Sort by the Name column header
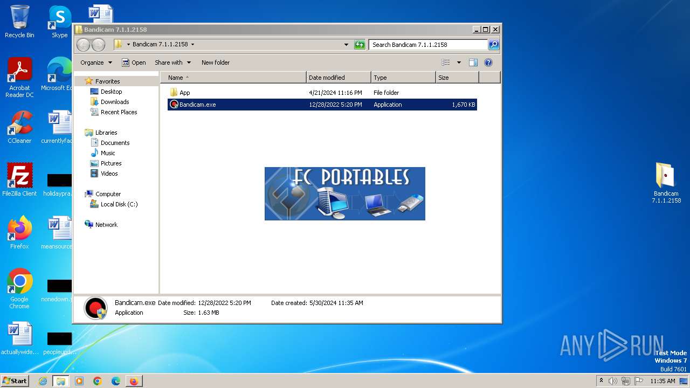 233,78
